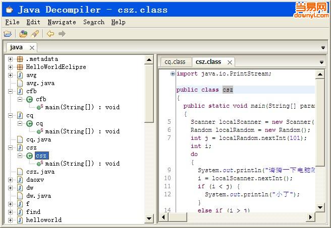Click the find class file icon
Viewport: 331px width, 228px height.
[20, 212]
